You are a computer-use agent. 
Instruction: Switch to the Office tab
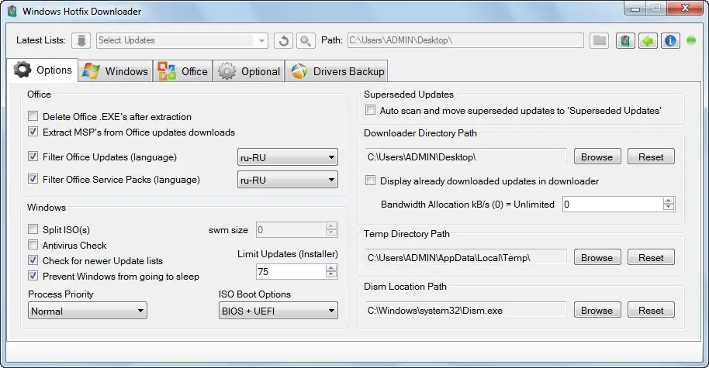[x=182, y=71]
